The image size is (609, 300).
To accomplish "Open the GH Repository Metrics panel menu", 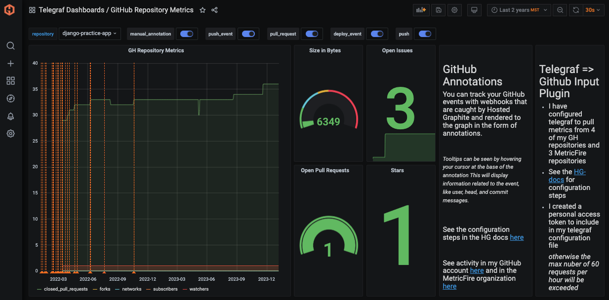I will pos(156,50).
